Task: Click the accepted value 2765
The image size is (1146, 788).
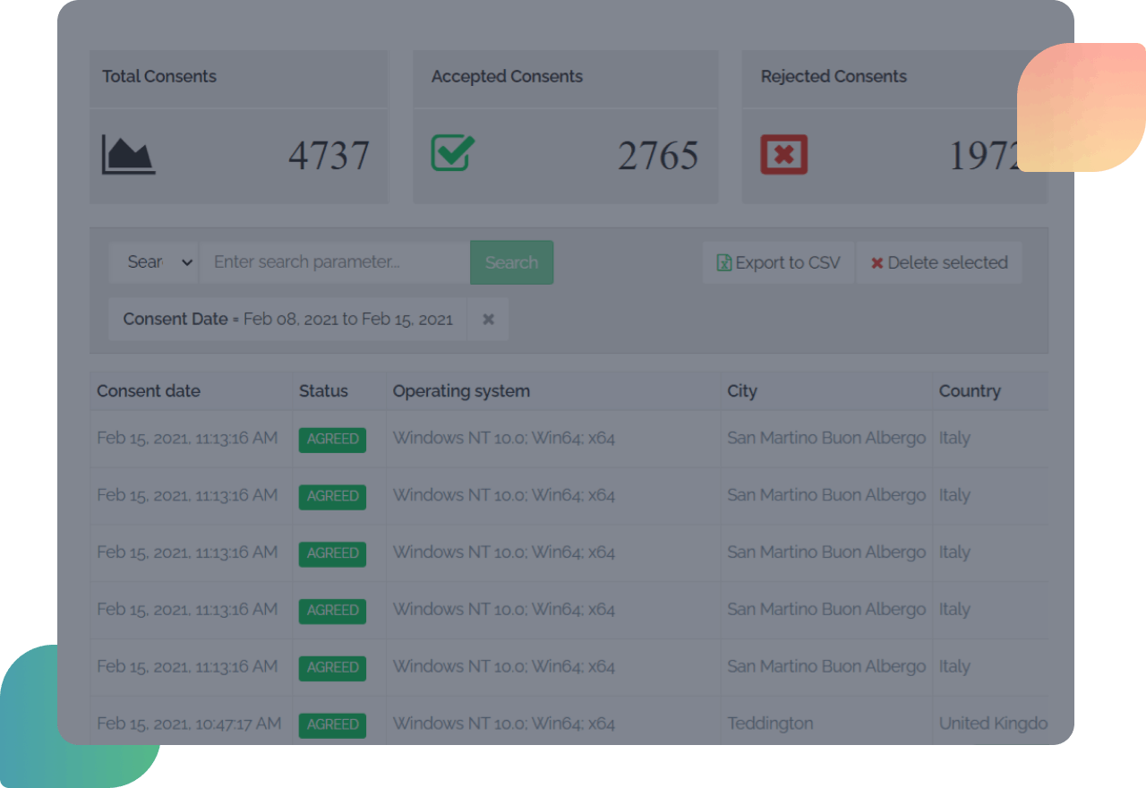Action: [x=658, y=156]
